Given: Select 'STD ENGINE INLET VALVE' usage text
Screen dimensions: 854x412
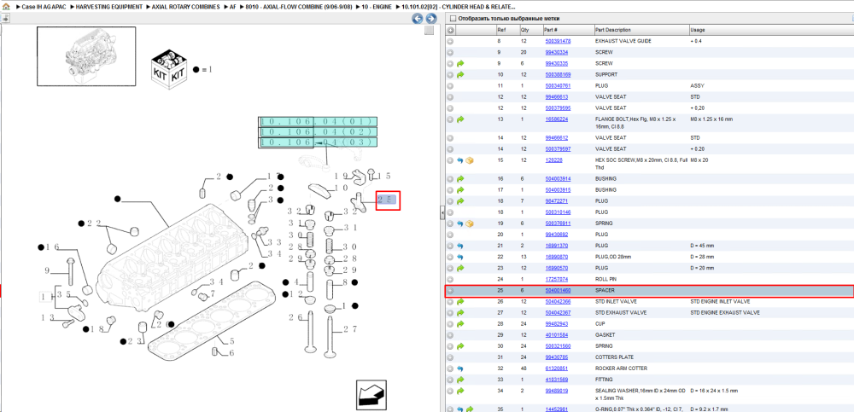Looking at the screenshot, I should point(720,301).
